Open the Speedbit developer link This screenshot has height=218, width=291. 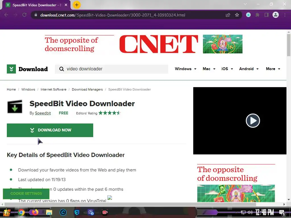43,113
